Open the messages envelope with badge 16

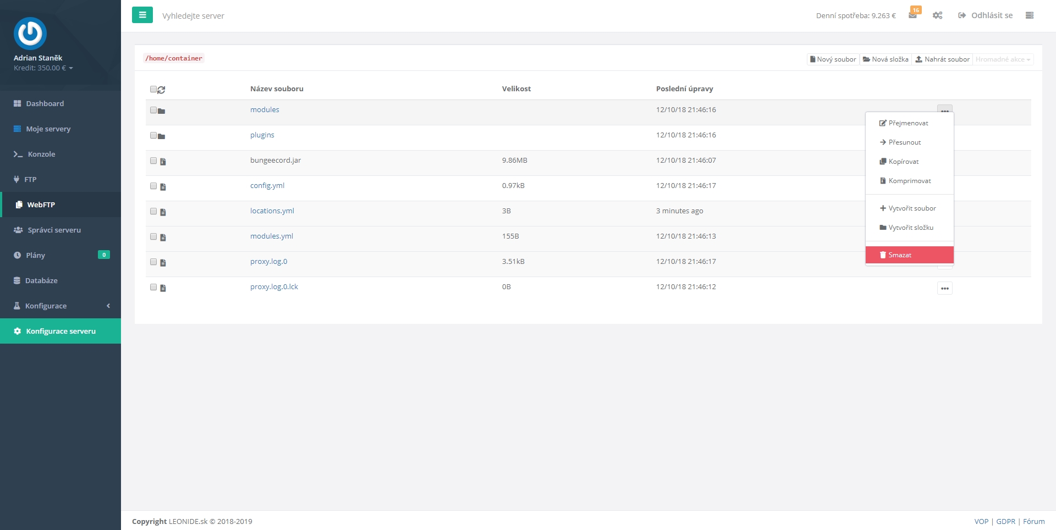pyautogui.click(x=912, y=15)
